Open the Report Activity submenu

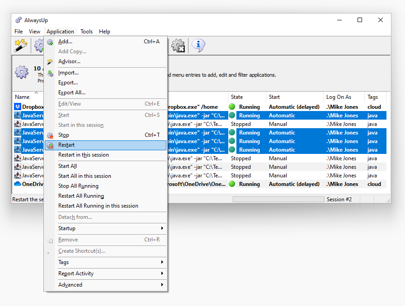click(108, 274)
